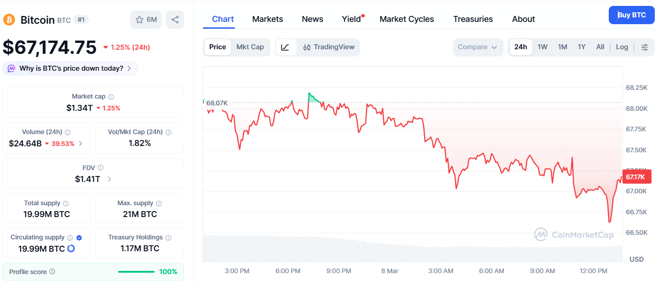658x285 pixels.
Task: Select the 1W time range
Action: (542, 47)
